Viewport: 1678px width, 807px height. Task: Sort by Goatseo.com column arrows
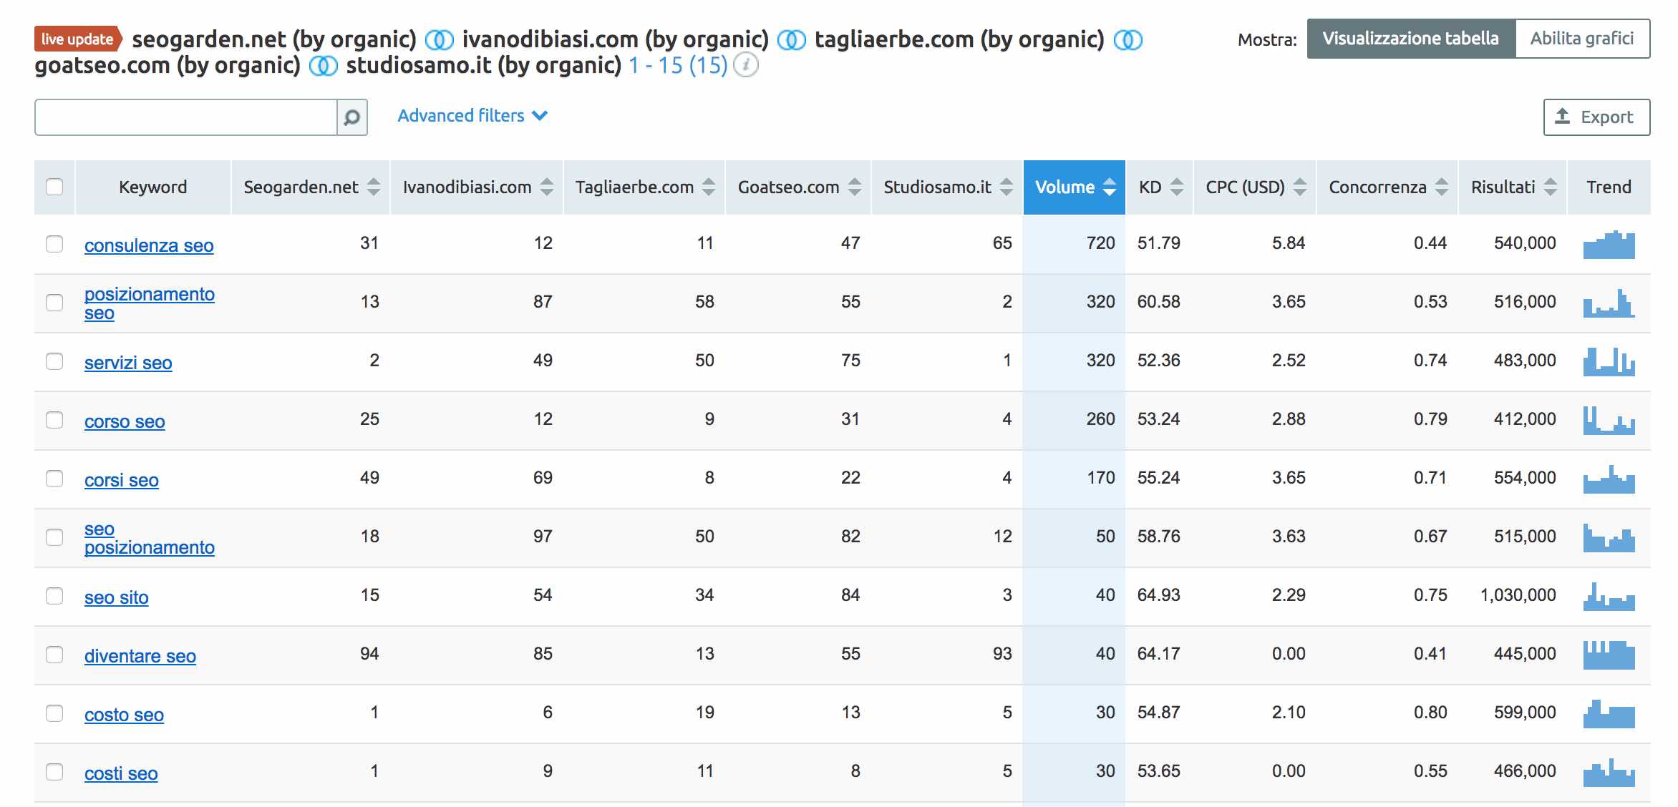(x=855, y=187)
